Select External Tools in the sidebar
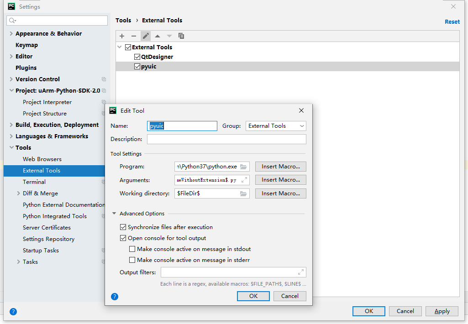468x324 pixels. 54,171
